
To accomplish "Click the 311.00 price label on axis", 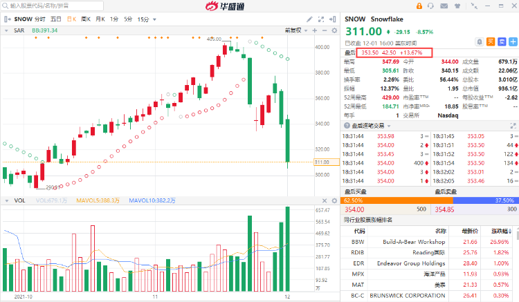I will coord(327,162).
